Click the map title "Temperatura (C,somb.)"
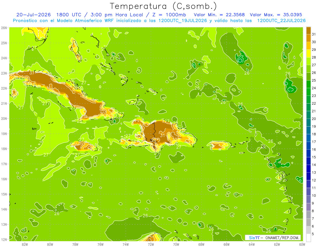 [x=163, y=6]
